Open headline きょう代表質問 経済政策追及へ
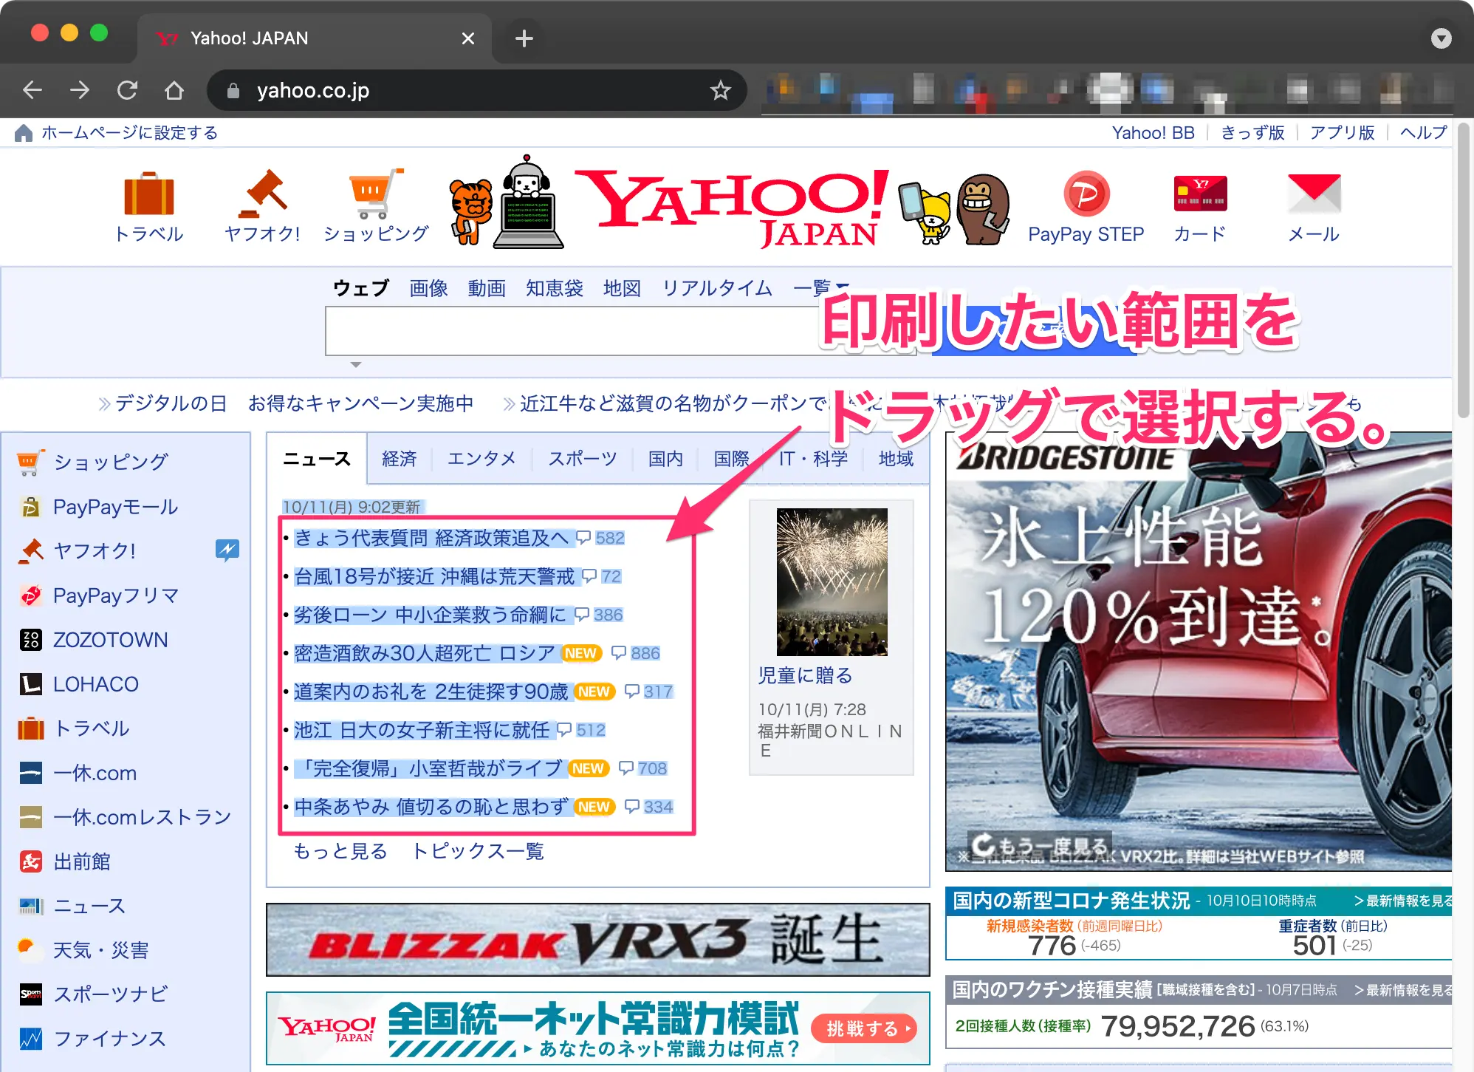This screenshot has height=1072, width=1474. click(x=431, y=538)
